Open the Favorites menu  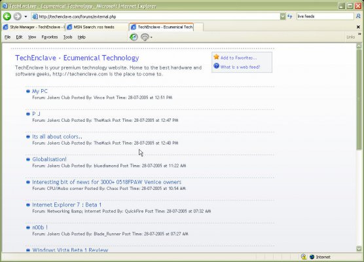tap(50, 37)
